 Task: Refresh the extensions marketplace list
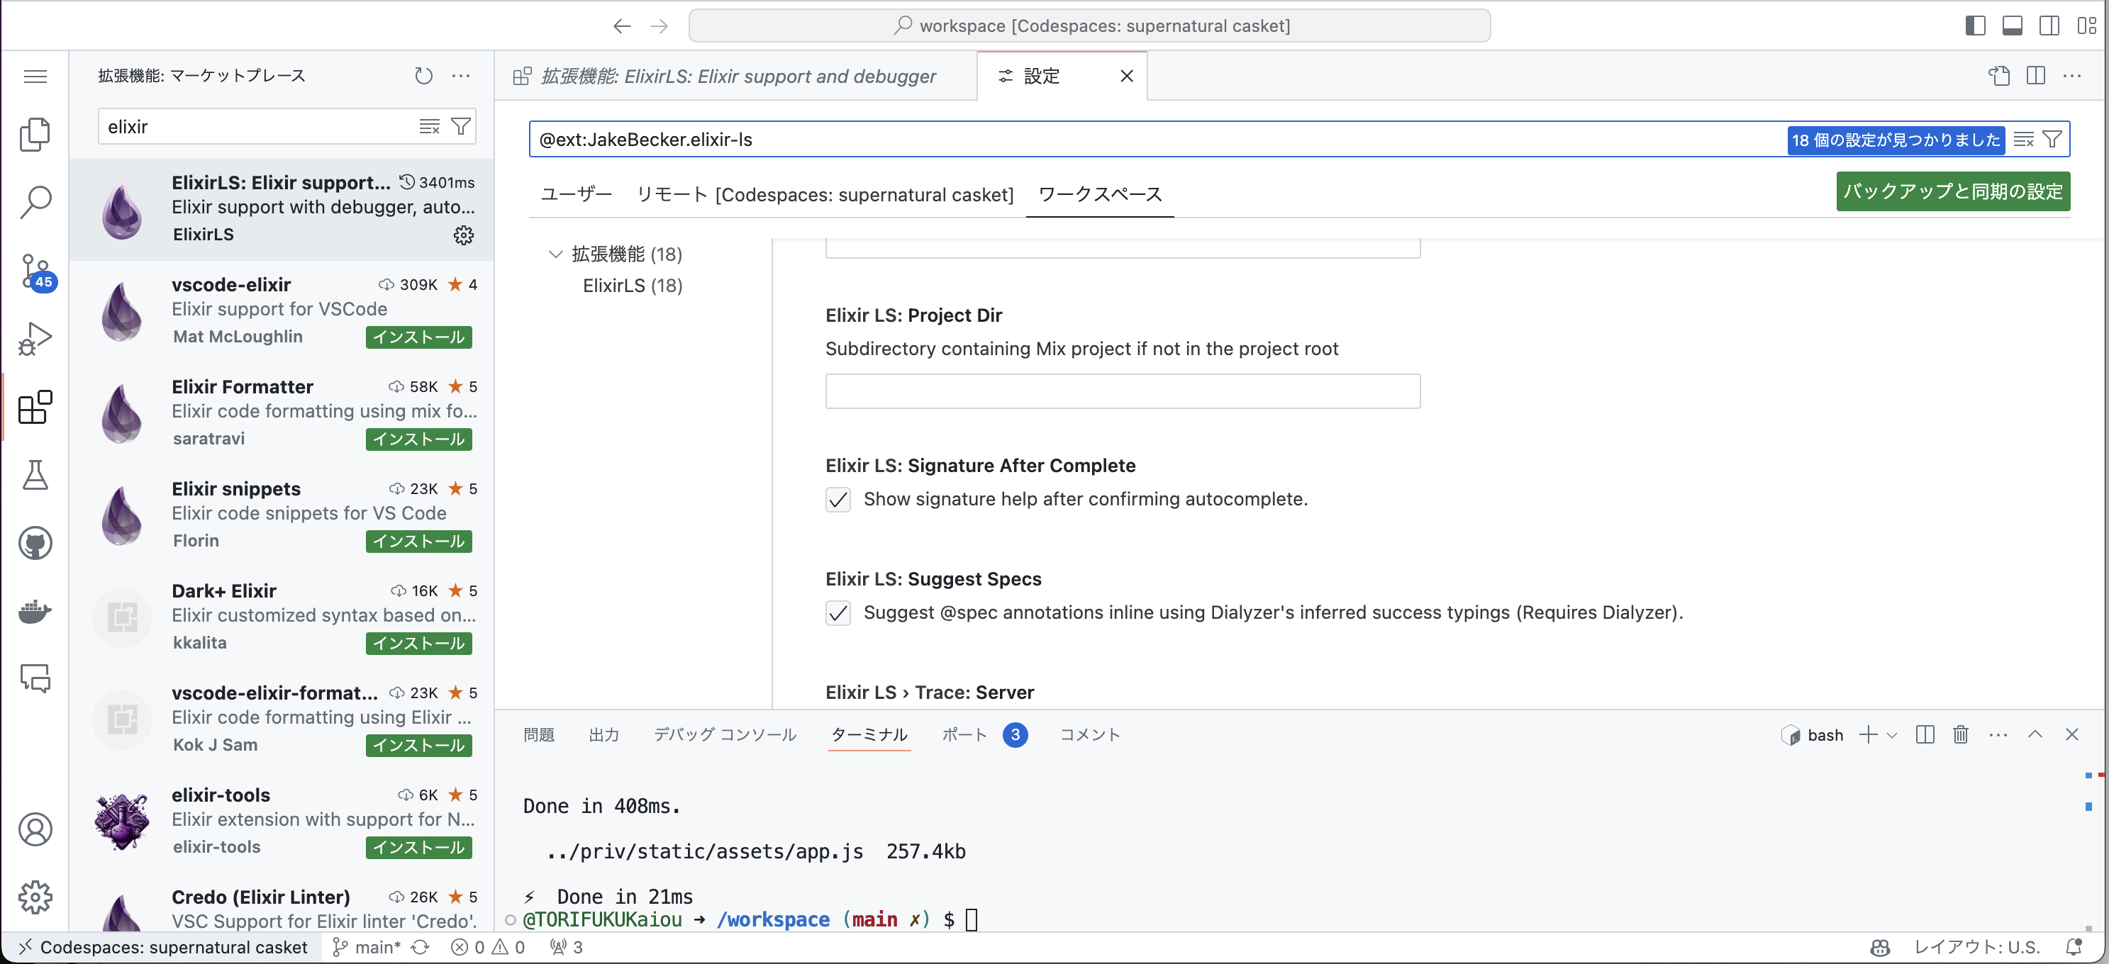click(x=423, y=76)
